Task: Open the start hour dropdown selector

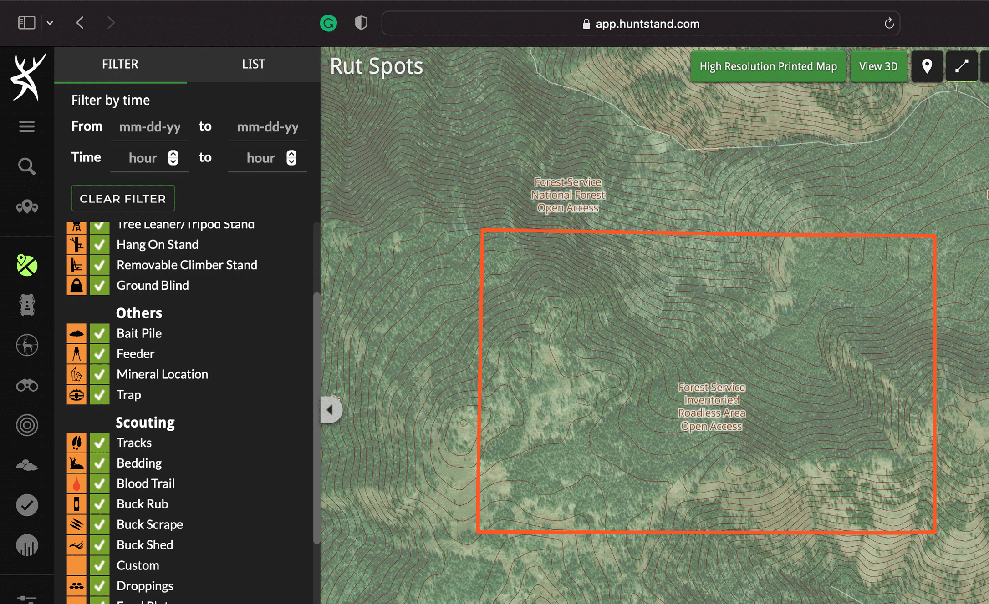Action: [x=173, y=158]
